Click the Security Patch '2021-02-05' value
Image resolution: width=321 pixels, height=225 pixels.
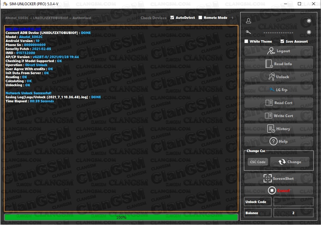click(41, 49)
